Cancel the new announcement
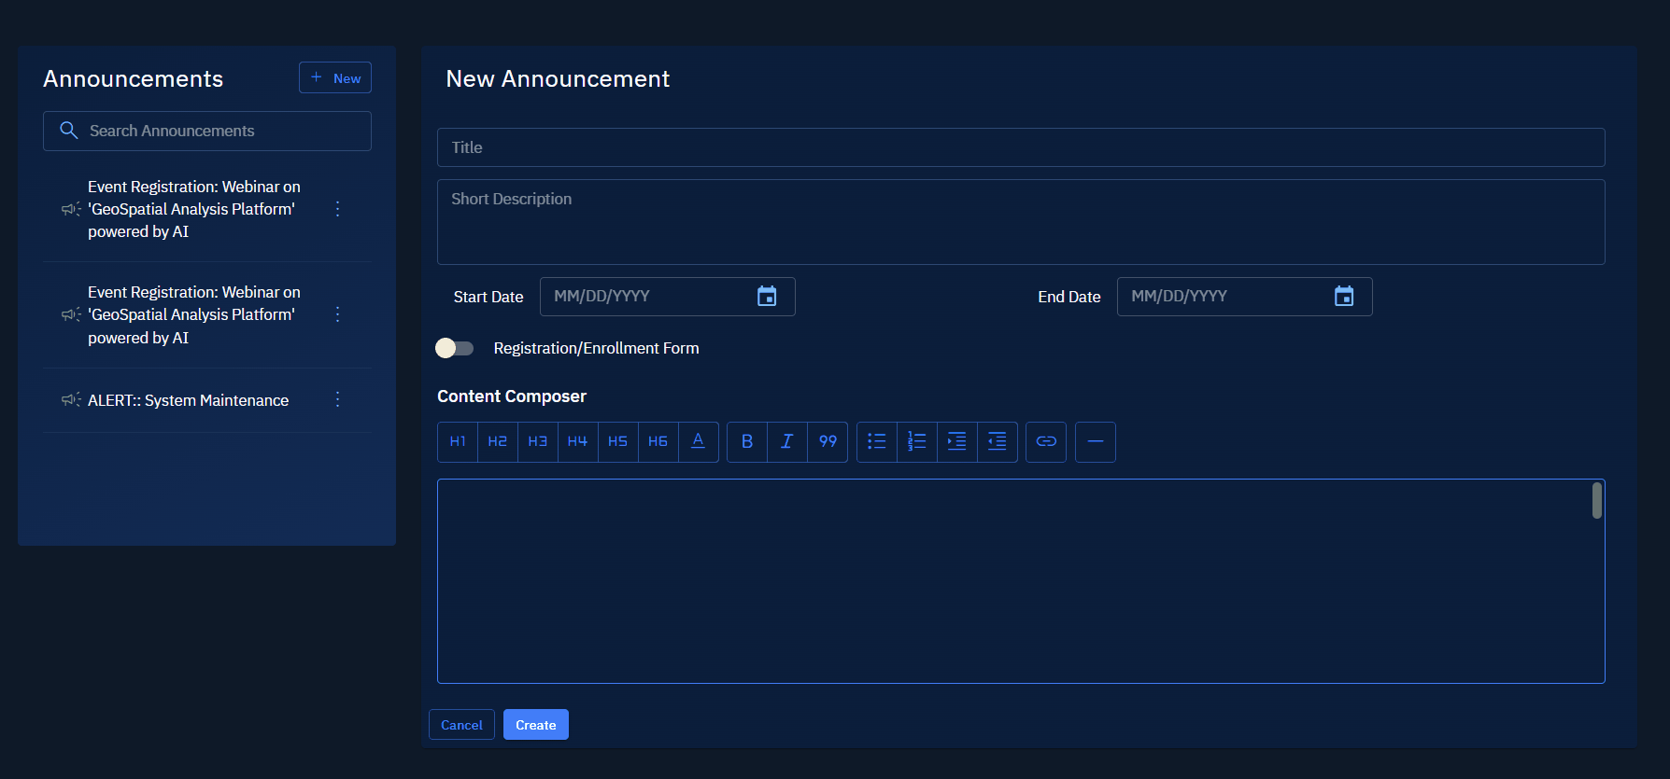The width and height of the screenshot is (1670, 779). click(x=461, y=725)
